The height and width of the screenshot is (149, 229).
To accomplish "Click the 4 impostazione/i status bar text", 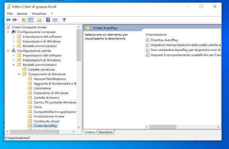I will click(x=17, y=138).
